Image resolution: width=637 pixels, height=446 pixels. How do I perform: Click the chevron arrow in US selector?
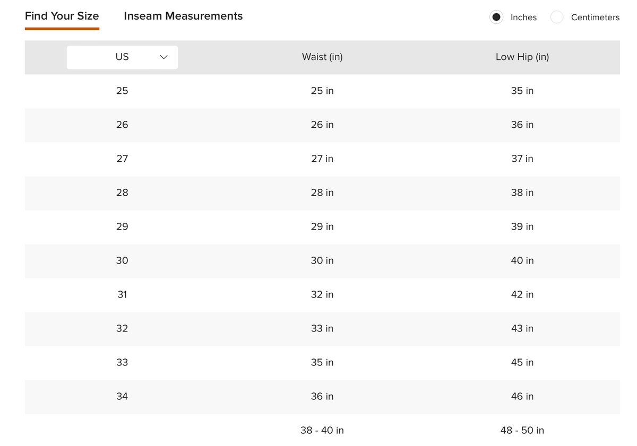[163, 57]
